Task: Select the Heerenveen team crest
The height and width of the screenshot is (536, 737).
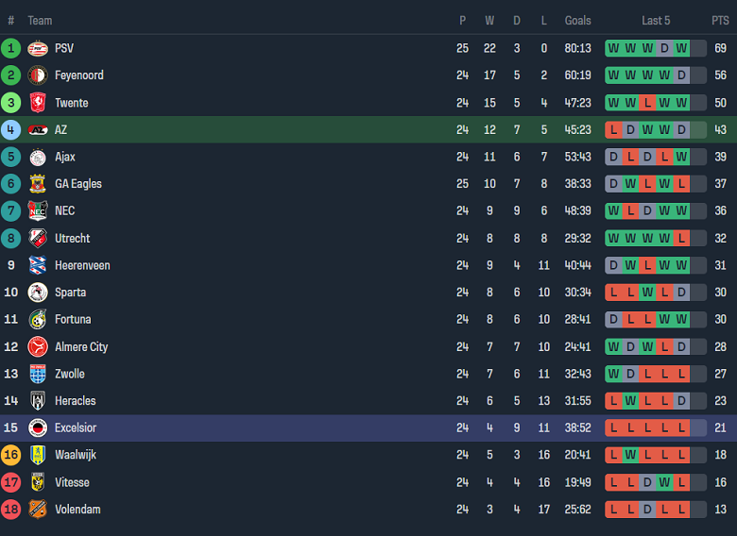Action: pyautogui.click(x=38, y=265)
